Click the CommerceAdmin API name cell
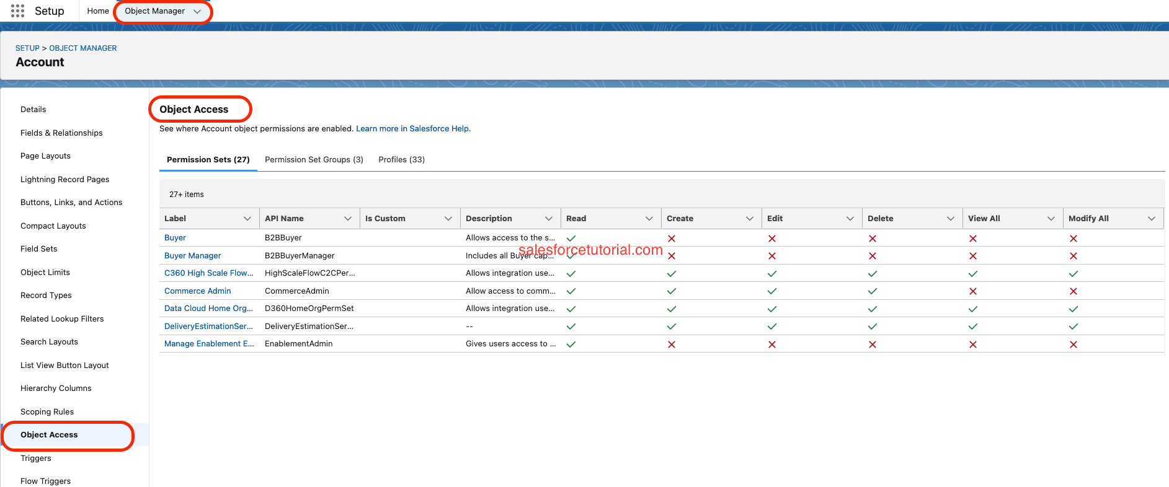 click(297, 291)
